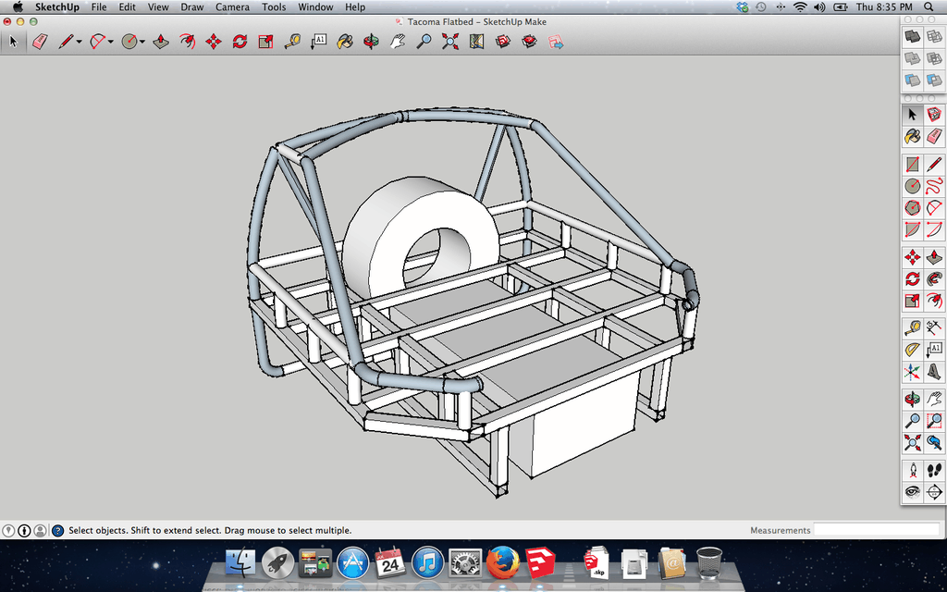Select the Look Around eye tool
Viewport: 947px width, 592px height.
(x=913, y=492)
